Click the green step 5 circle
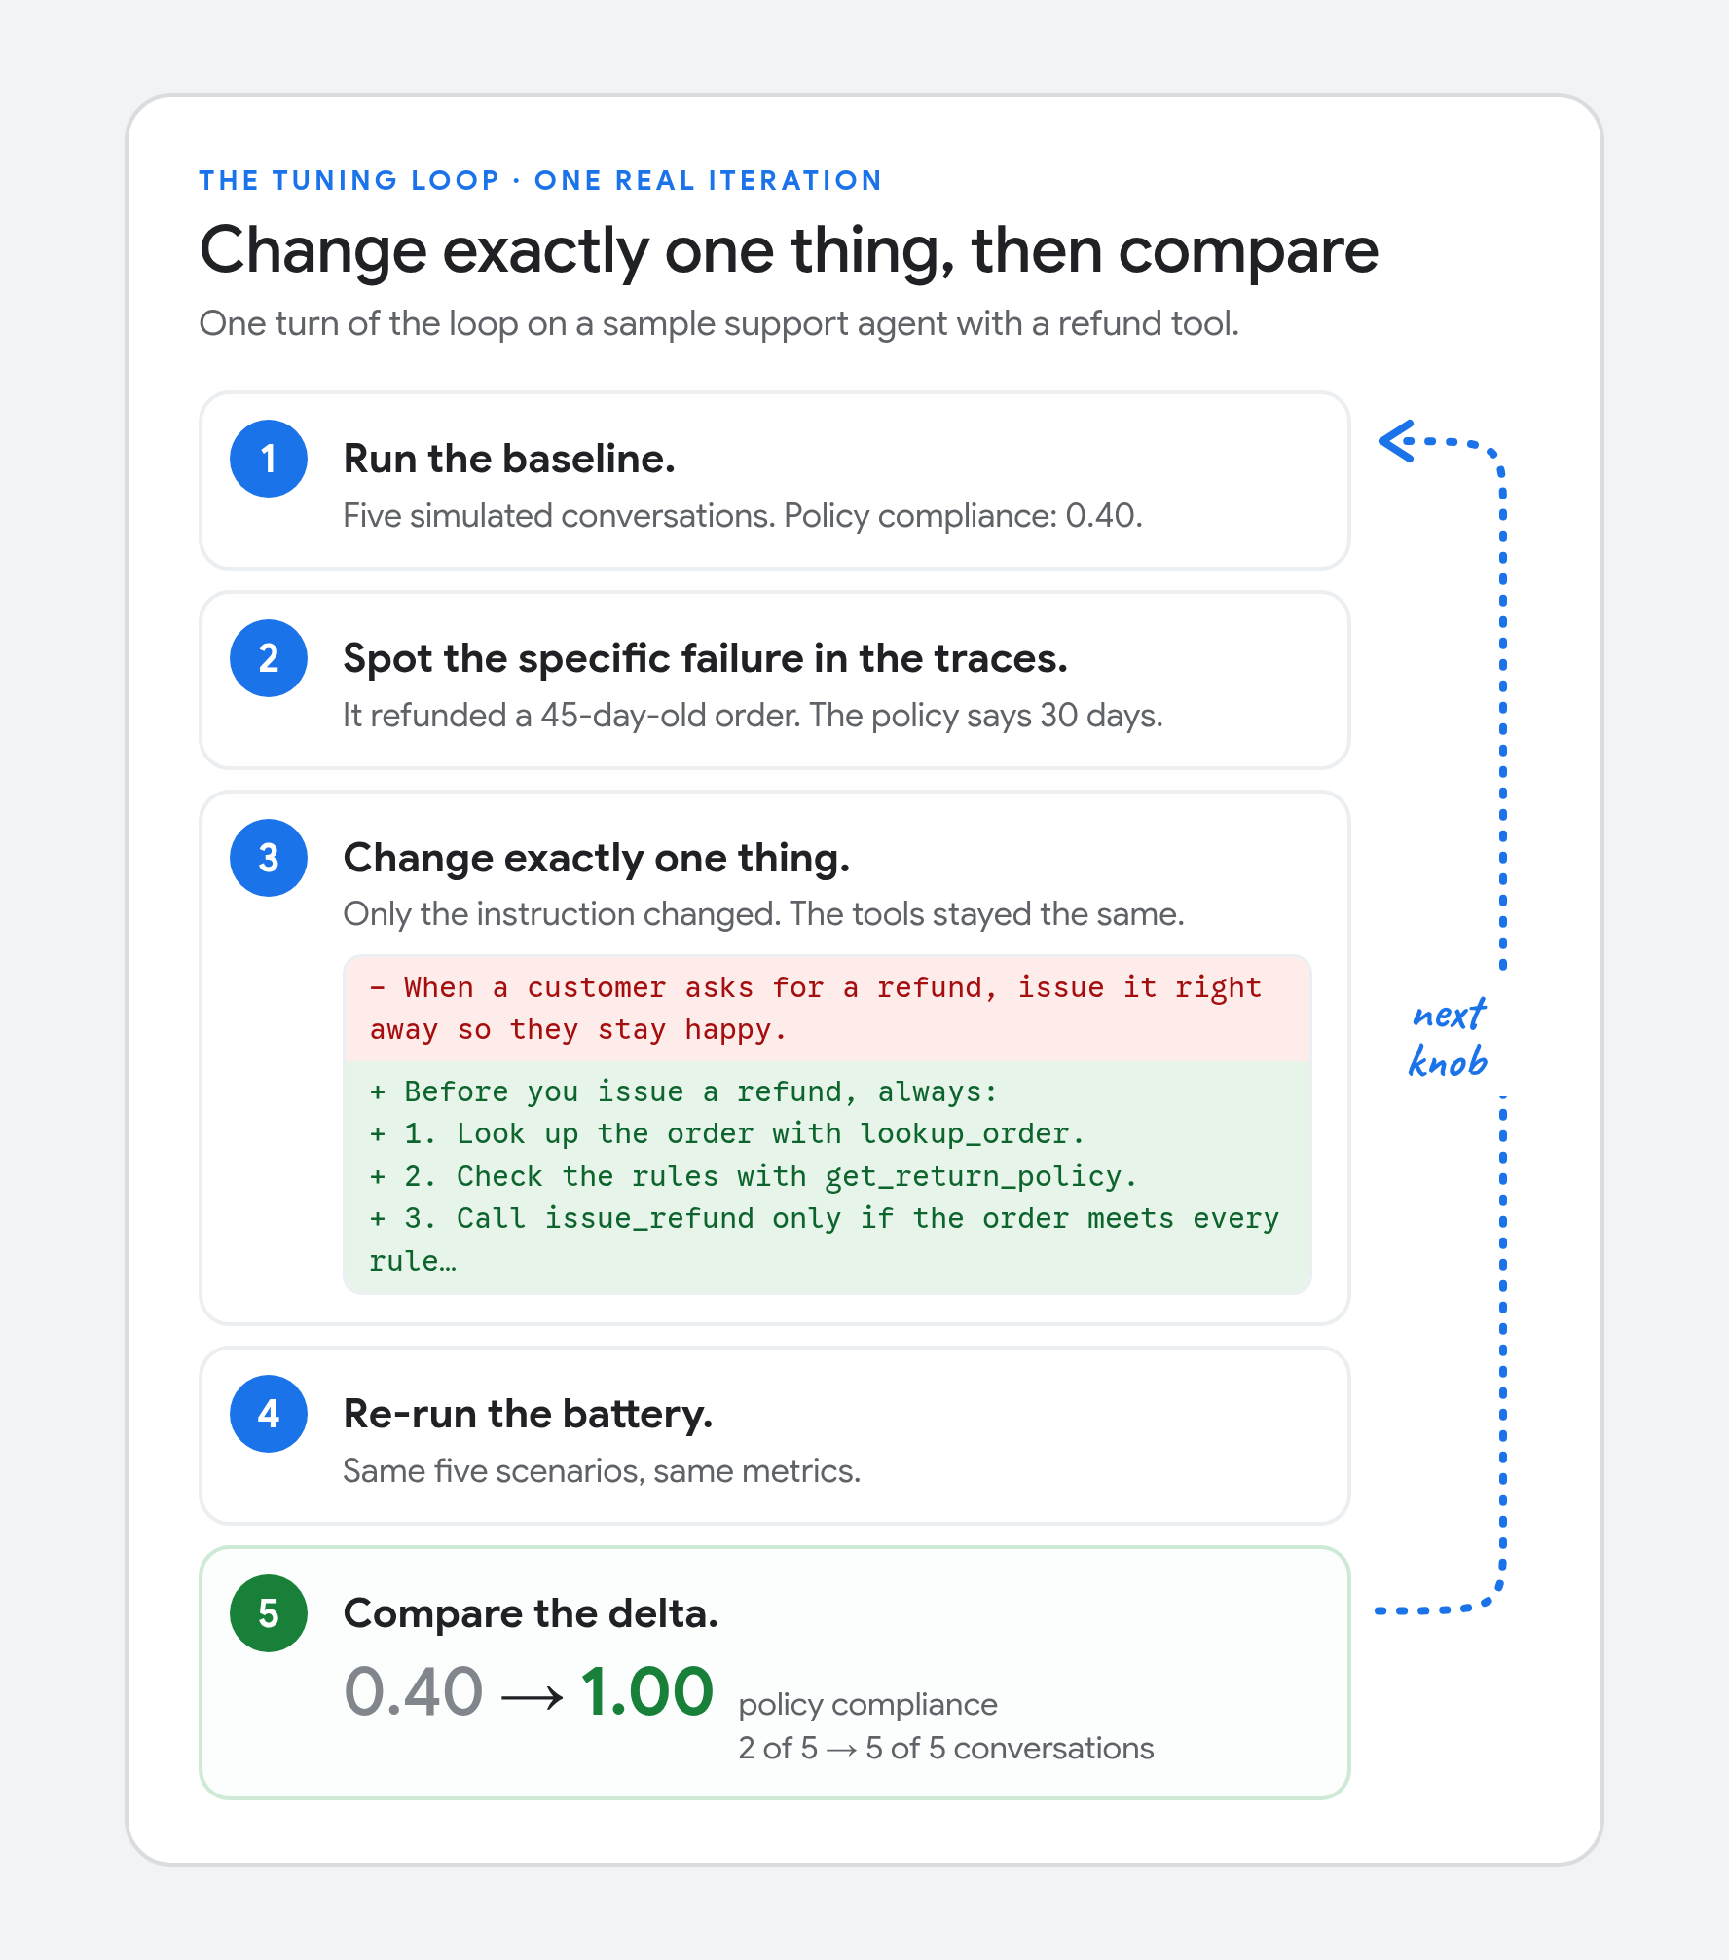 [269, 1613]
